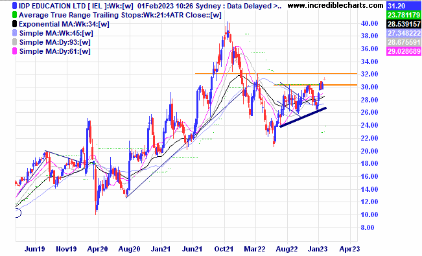Click the Jun21 date axis label
Image resolution: width=422 pixels, height=256 pixels.
point(192,249)
